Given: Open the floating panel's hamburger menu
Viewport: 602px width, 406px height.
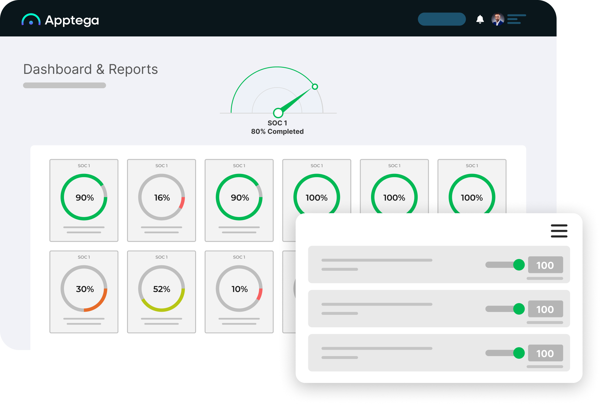Looking at the screenshot, I should [x=559, y=231].
